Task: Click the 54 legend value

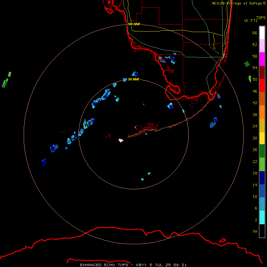Action: [x=255, y=68]
